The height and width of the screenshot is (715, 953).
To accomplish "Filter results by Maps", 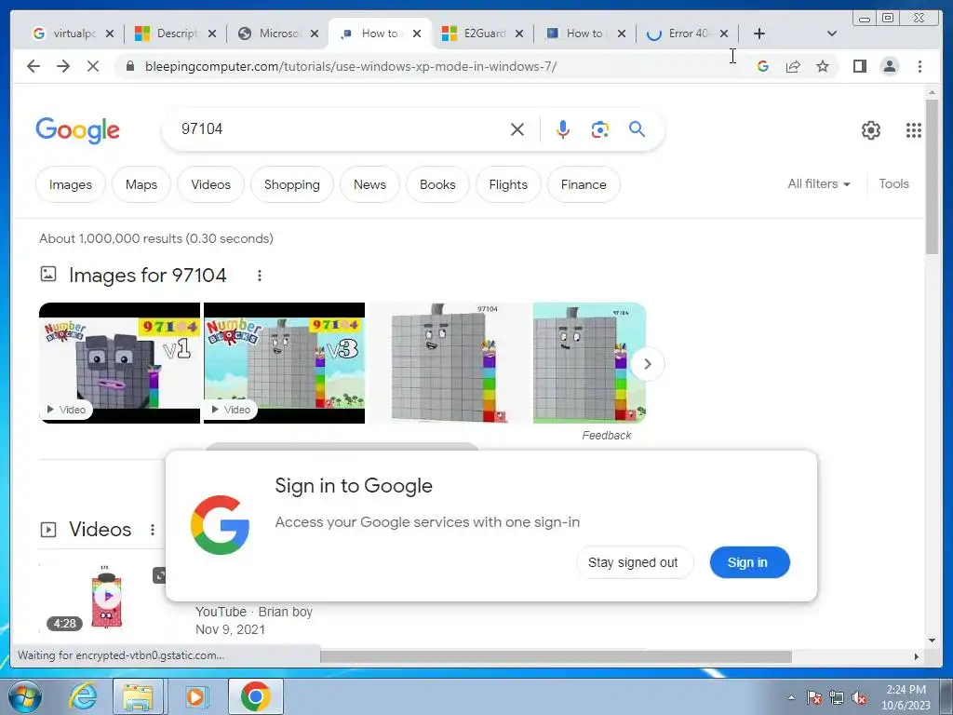I will tap(141, 184).
